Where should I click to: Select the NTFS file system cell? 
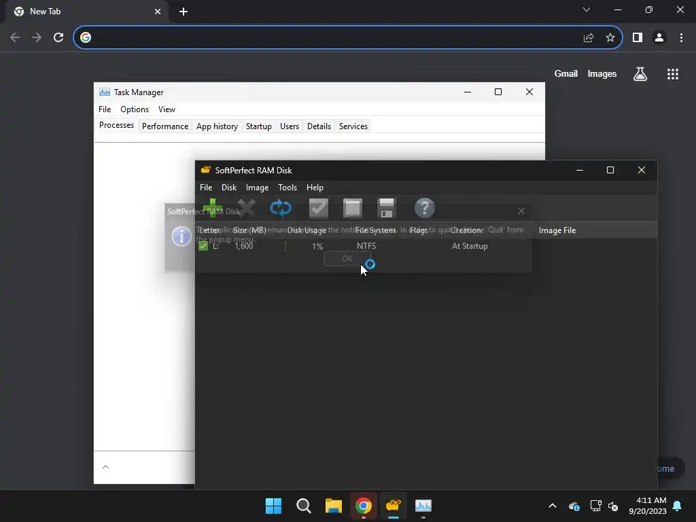[366, 246]
